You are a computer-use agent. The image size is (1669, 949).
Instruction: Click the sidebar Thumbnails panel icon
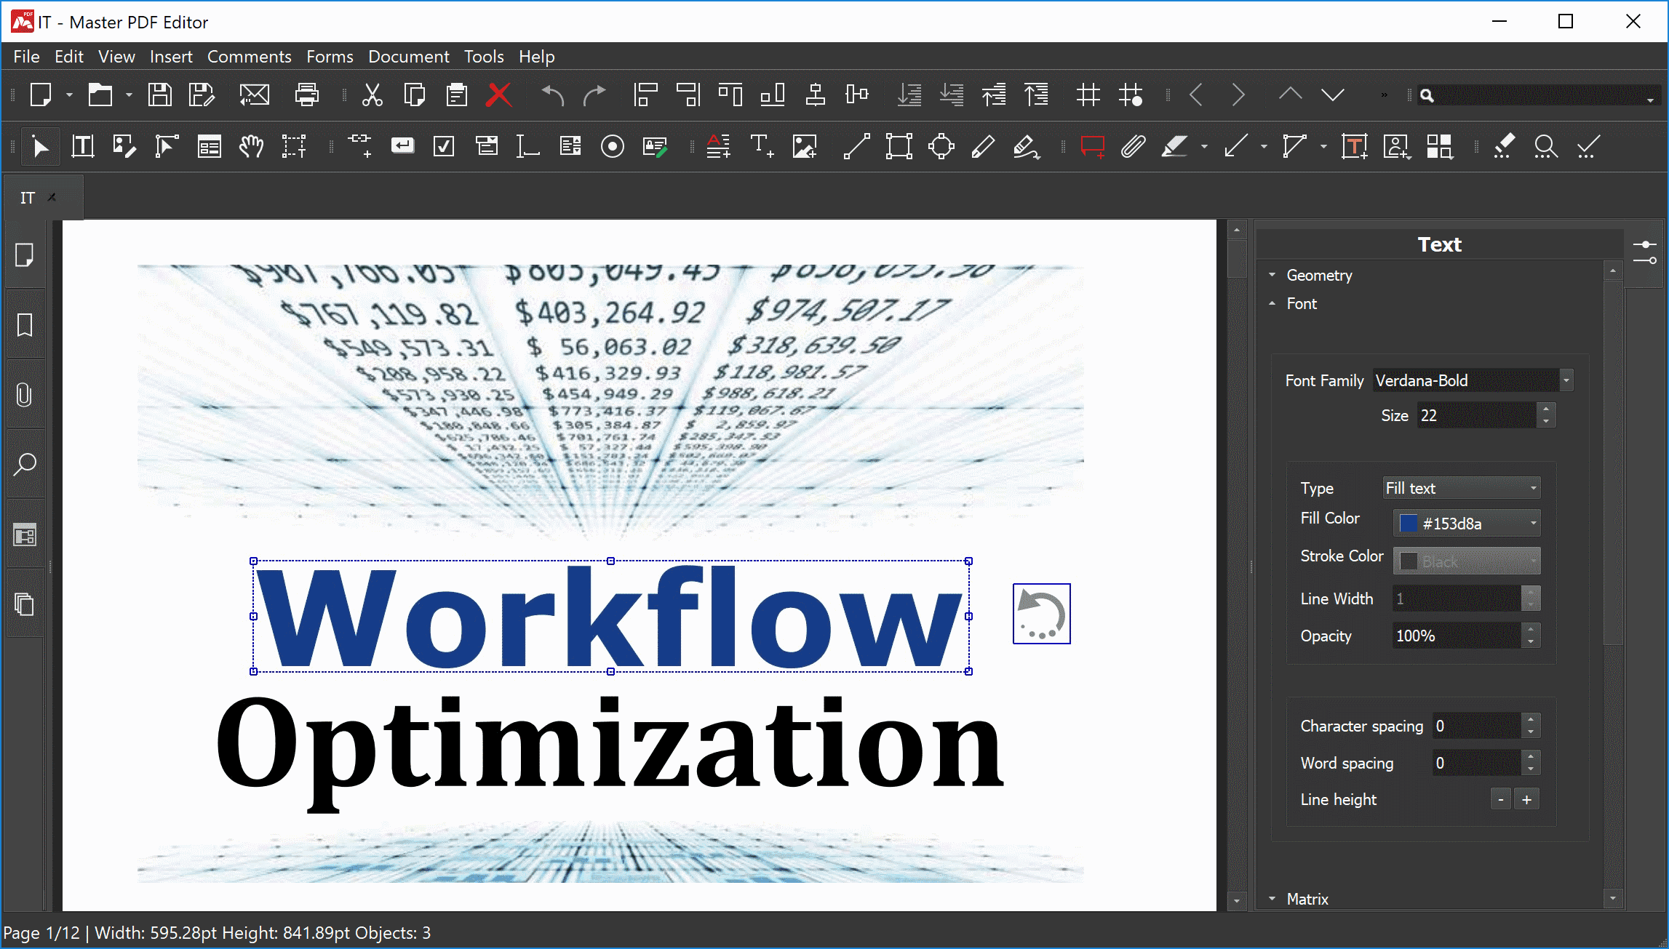point(28,255)
